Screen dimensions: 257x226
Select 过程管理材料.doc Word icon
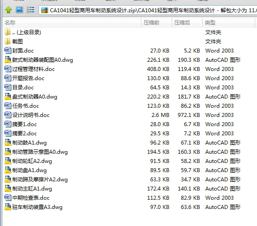[x=7, y=69]
